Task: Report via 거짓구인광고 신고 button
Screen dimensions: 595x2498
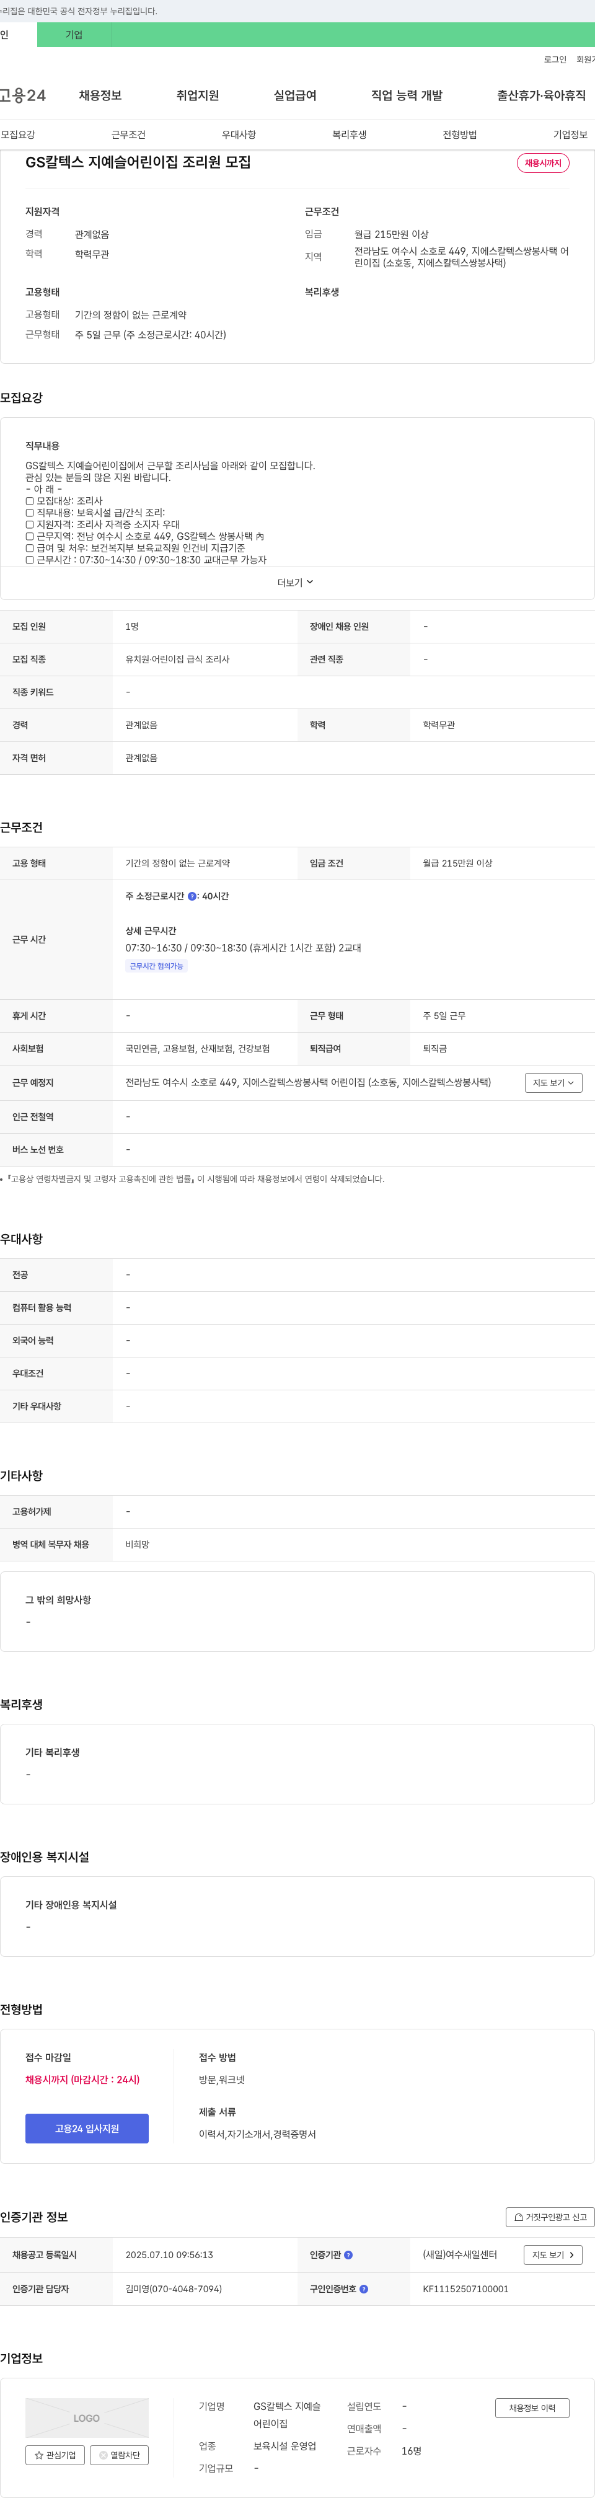Action: tap(550, 2217)
